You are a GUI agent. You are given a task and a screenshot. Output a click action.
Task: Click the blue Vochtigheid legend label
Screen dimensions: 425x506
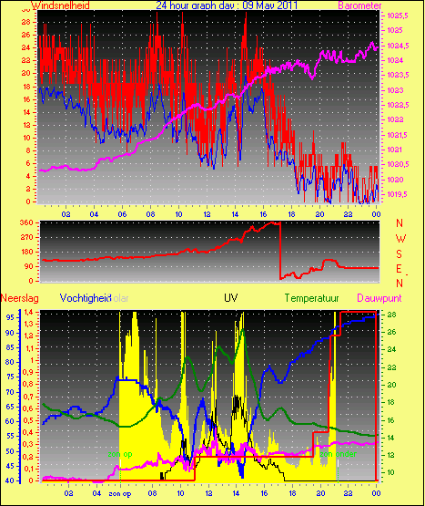(86, 298)
